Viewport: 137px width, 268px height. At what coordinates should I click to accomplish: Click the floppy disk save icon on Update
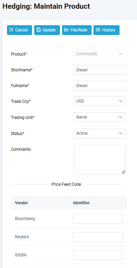pos(39,30)
